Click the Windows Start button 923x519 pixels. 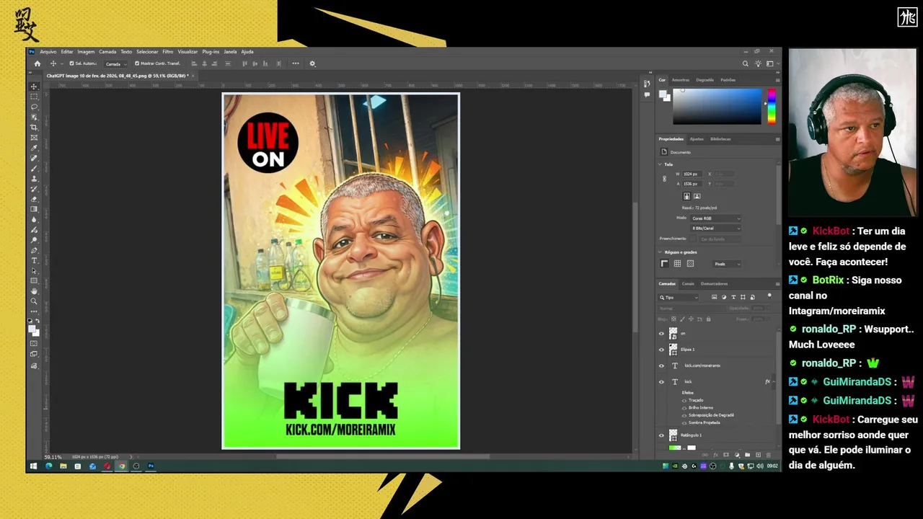click(x=33, y=466)
